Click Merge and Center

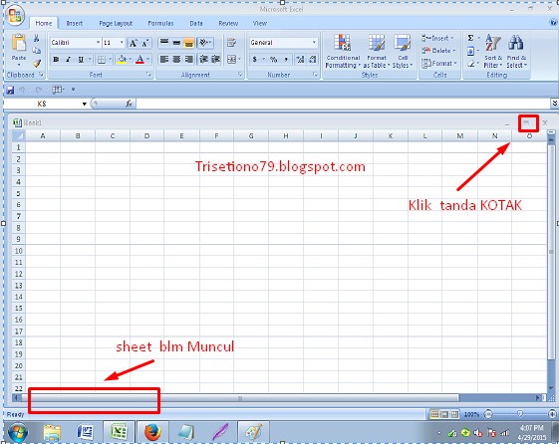[231, 59]
